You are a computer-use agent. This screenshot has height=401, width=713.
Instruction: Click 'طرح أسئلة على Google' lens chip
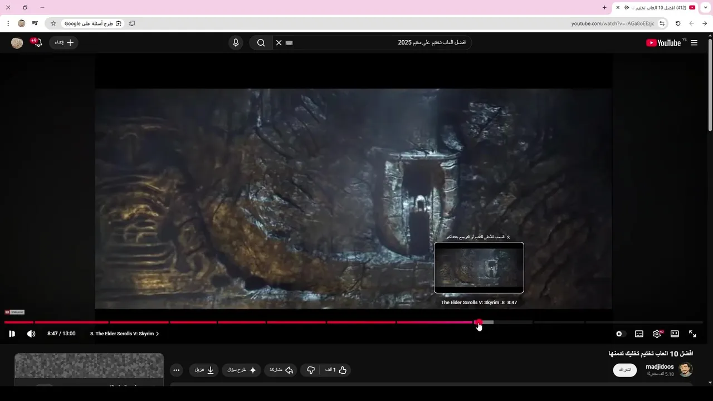[93, 23]
